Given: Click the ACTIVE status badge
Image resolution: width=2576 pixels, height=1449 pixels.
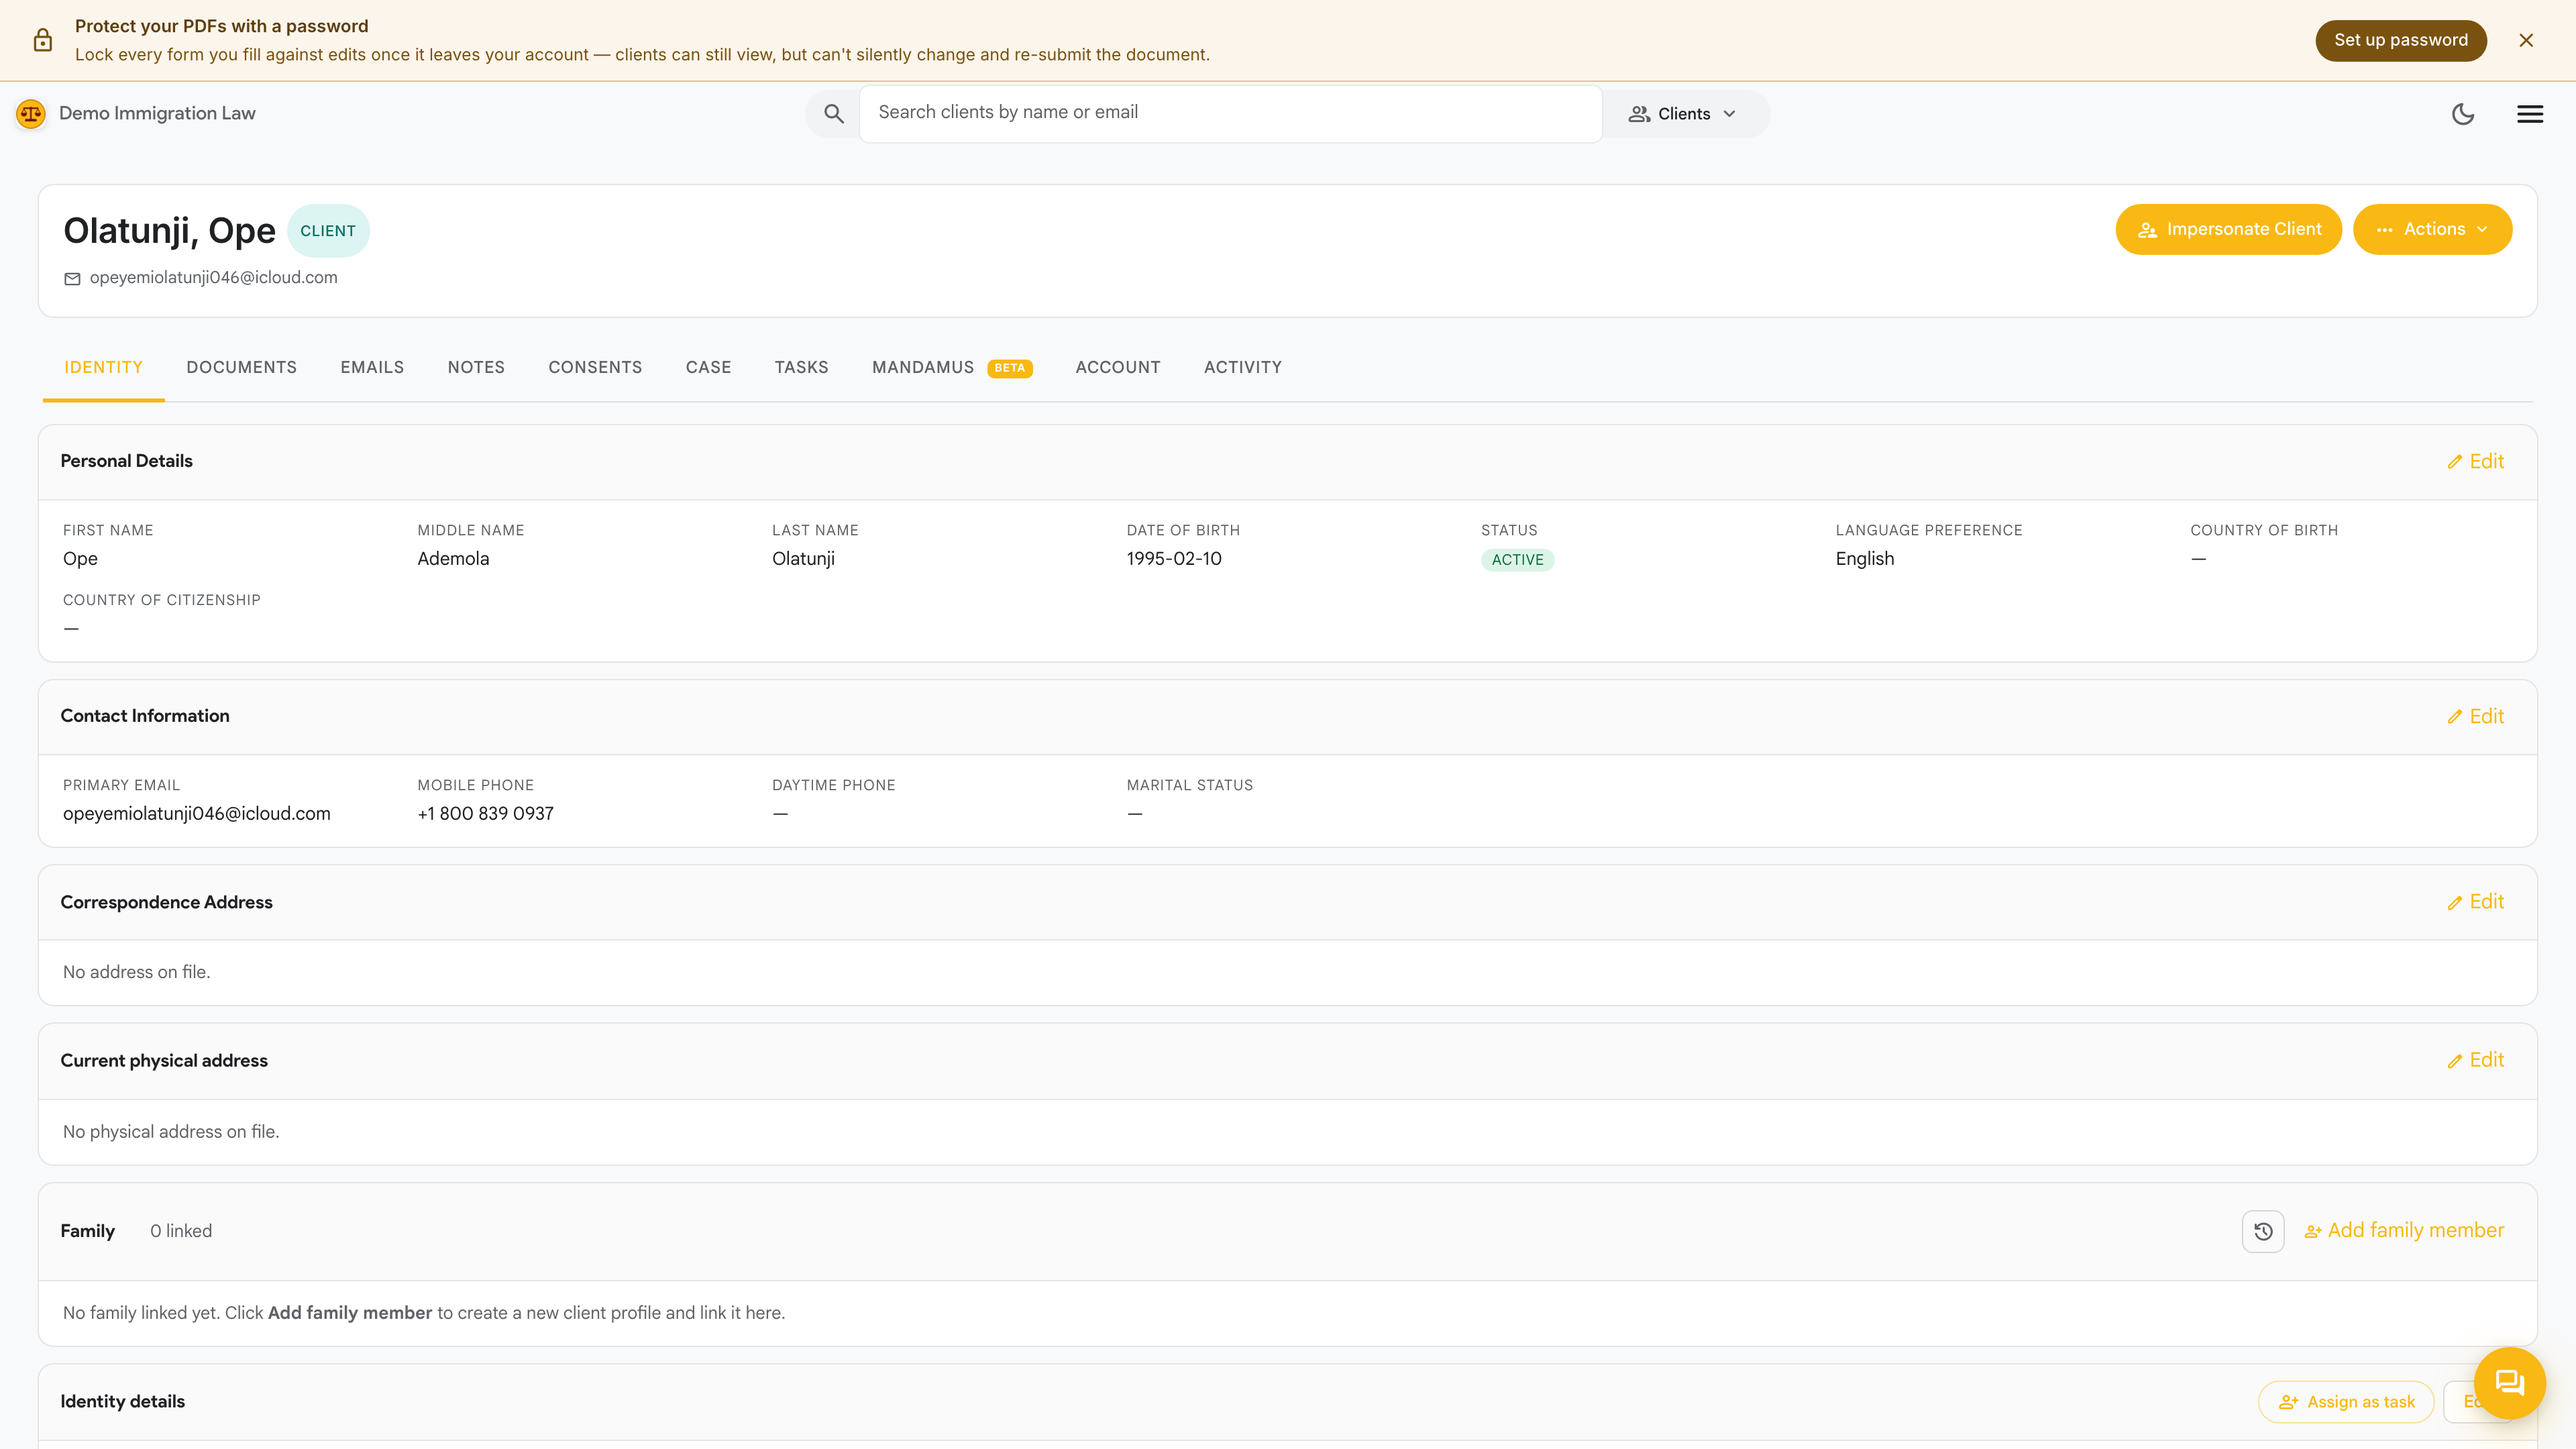Looking at the screenshot, I should (1517, 560).
